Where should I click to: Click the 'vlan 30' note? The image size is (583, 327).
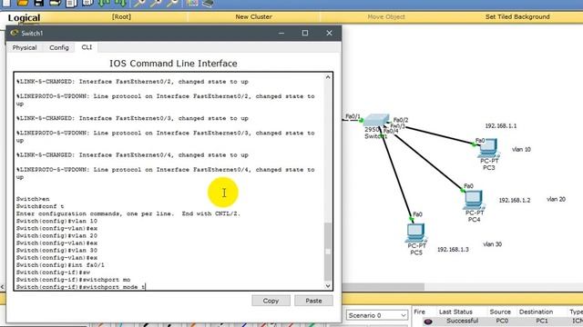pyautogui.click(x=492, y=244)
